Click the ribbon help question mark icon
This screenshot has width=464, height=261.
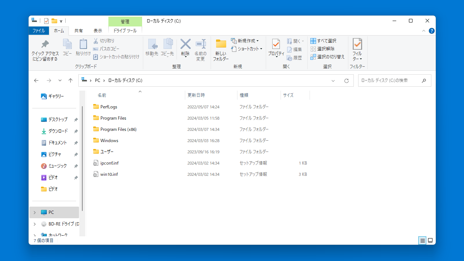pos(431,31)
